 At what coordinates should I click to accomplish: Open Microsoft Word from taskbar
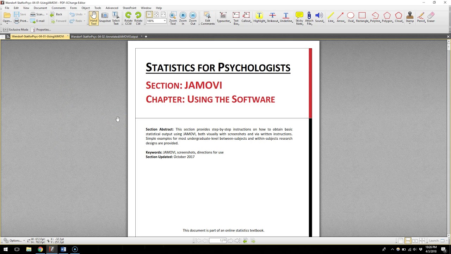click(63, 249)
